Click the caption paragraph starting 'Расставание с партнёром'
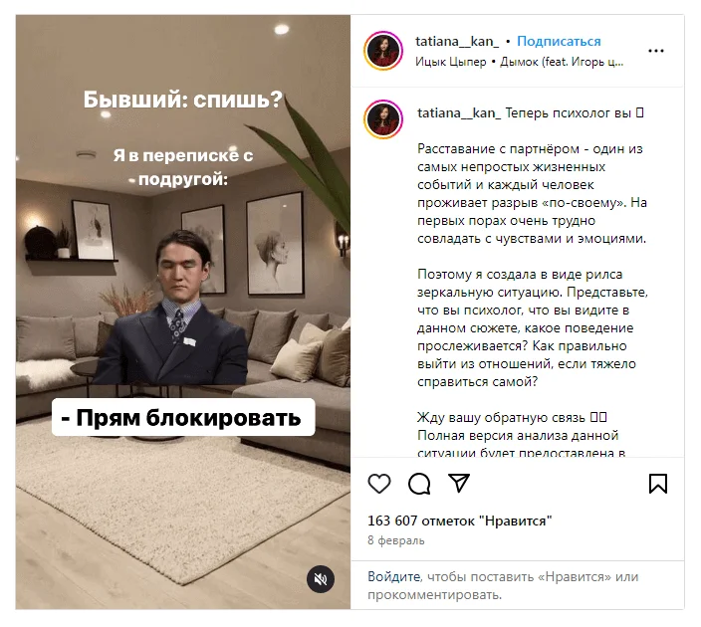 (532, 193)
